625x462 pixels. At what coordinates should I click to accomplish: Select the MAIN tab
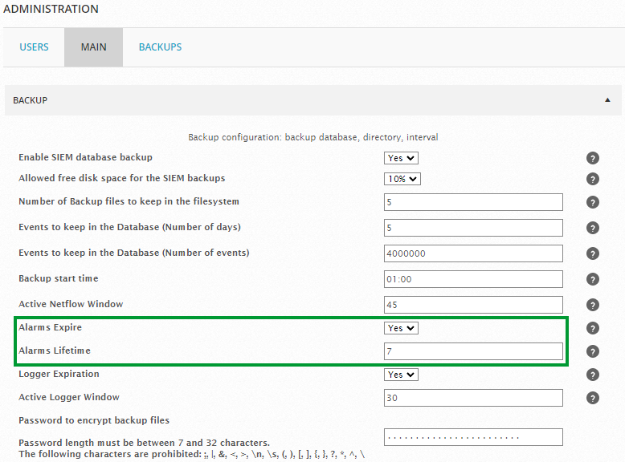(93, 47)
